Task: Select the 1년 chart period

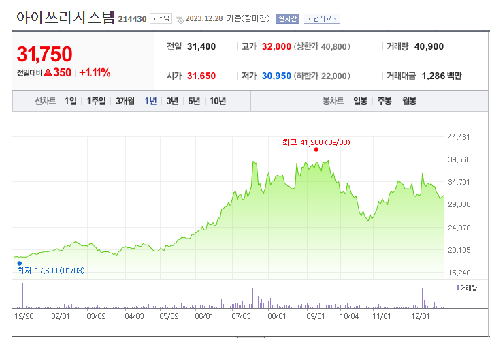Action: 150,101
